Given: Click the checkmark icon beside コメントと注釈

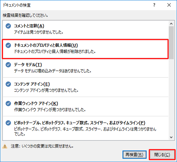Looking at the screenshot, I should [x=8, y=26].
